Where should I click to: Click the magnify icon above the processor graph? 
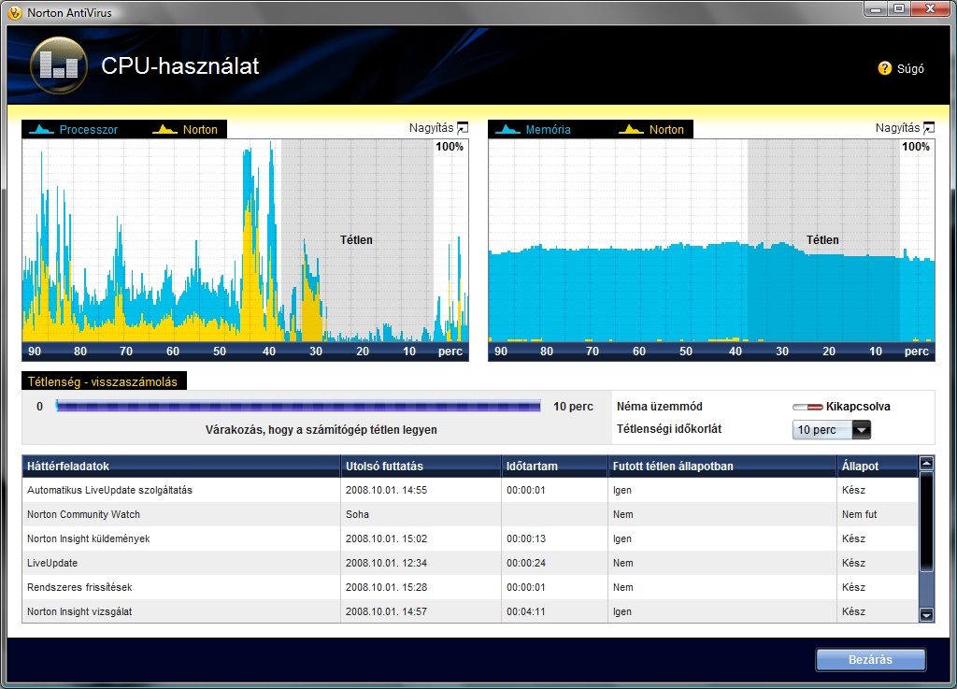point(463,127)
